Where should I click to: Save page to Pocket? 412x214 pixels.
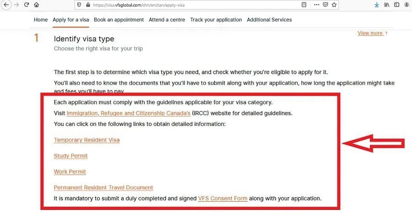325,5
